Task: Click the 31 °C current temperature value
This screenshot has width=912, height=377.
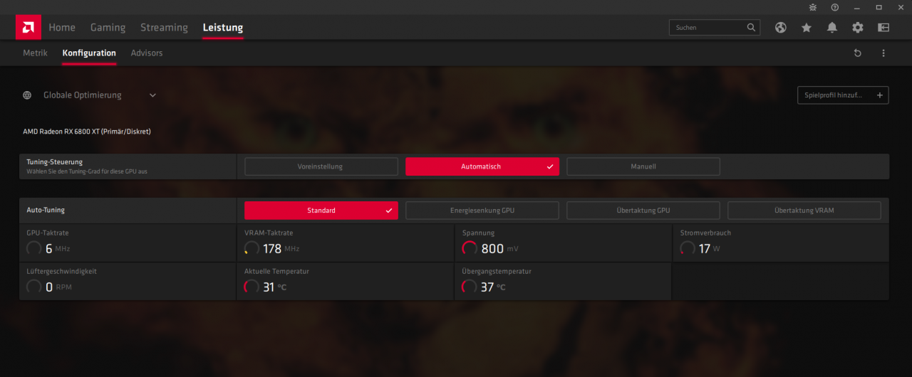Action: tap(274, 287)
